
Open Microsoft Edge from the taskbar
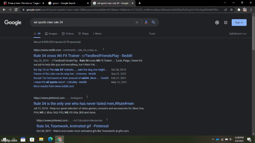pyautogui.click(x=50, y=140)
